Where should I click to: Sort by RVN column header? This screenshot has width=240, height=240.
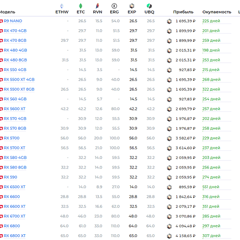pos(98,12)
